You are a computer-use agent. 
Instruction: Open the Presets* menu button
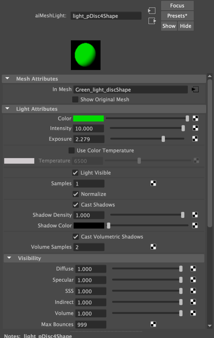point(177,16)
